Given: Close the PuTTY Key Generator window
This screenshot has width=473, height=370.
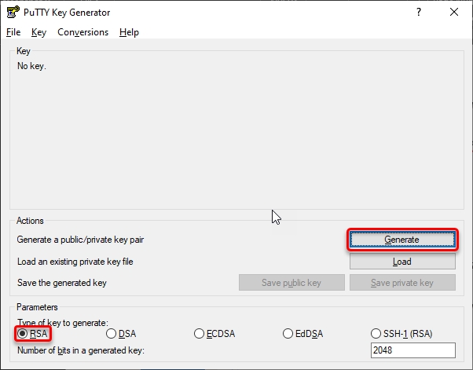Looking at the screenshot, I should point(453,12).
